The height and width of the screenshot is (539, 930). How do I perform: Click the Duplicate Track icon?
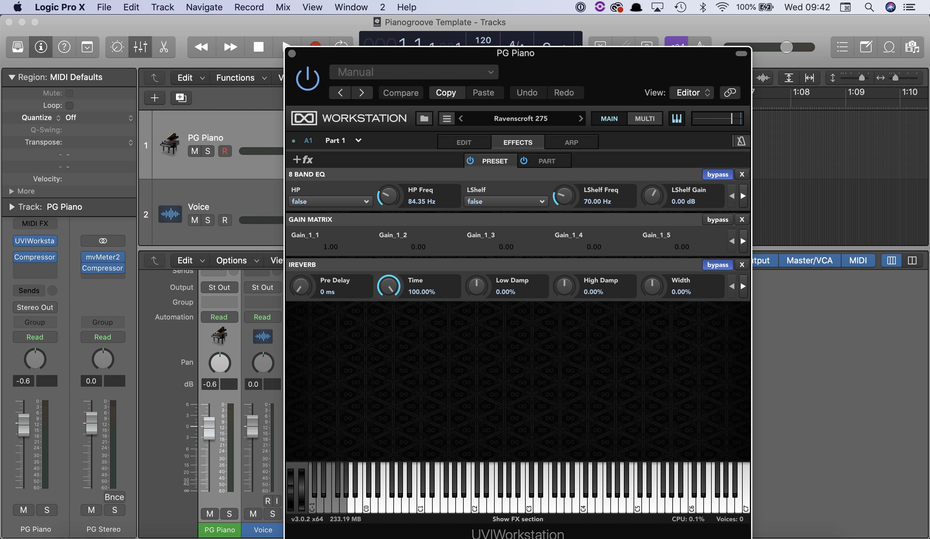point(181,98)
